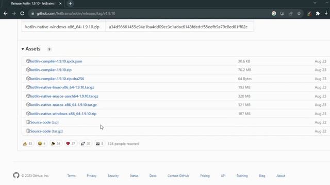The image size is (330, 185).
Task: React with heart emoji
Action: click(x=71, y=144)
